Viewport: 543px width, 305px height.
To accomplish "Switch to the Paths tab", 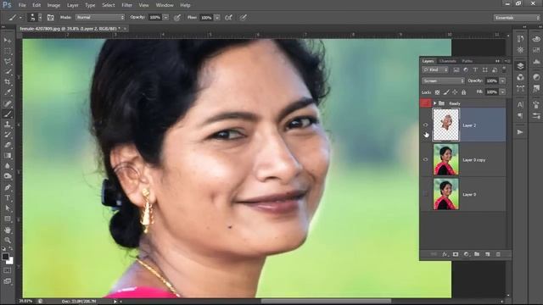I will [467, 61].
